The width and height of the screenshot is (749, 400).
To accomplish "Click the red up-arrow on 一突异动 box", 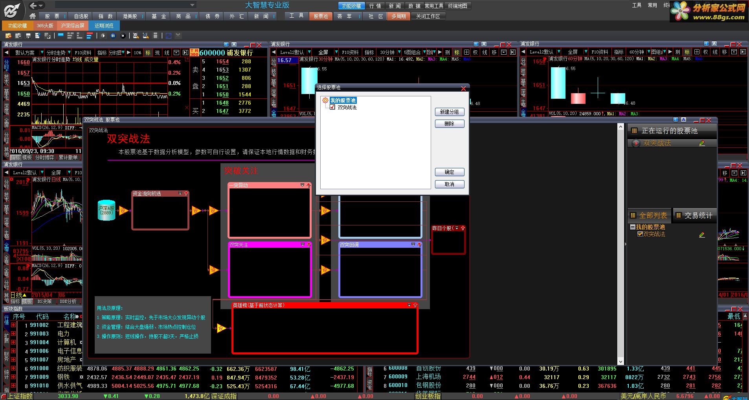I will pyautogui.click(x=309, y=185).
